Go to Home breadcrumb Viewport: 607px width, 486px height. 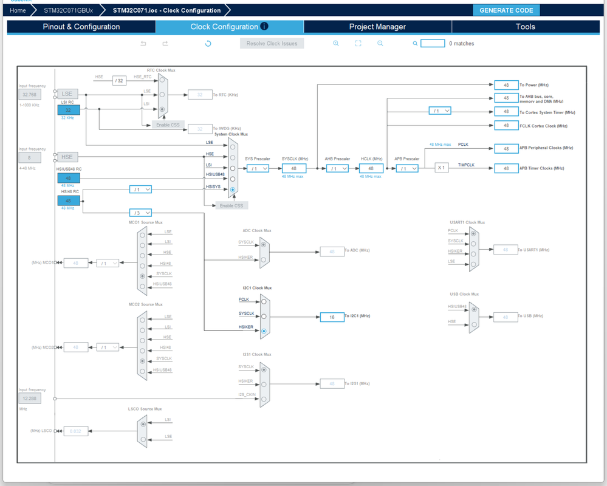point(18,10)
